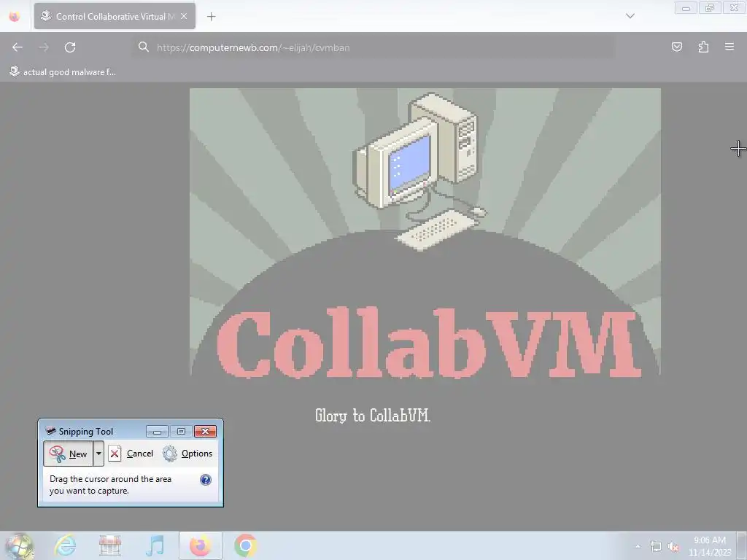Open a new browser tab

(x=211, y=16)
